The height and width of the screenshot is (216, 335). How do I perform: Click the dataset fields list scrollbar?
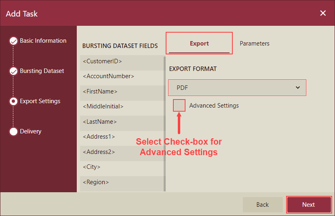coord(164,124)
